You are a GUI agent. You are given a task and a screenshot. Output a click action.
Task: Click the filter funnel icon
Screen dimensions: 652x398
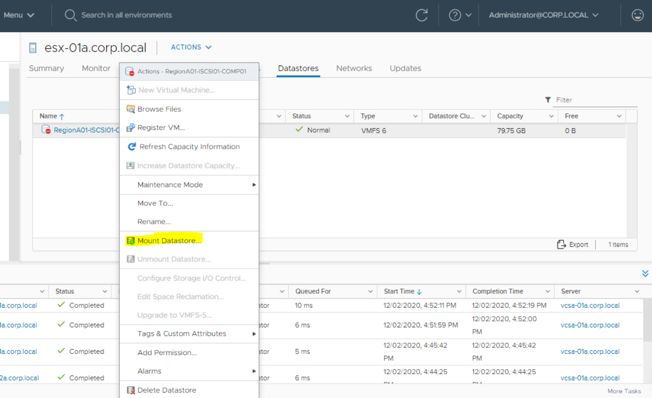point(548,100)
